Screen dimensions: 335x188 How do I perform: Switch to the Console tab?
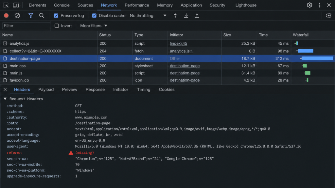62,5
